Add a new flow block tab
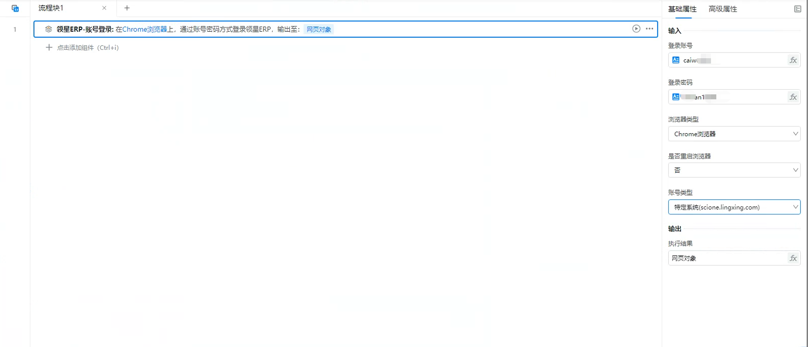 (x=127, y=8)
